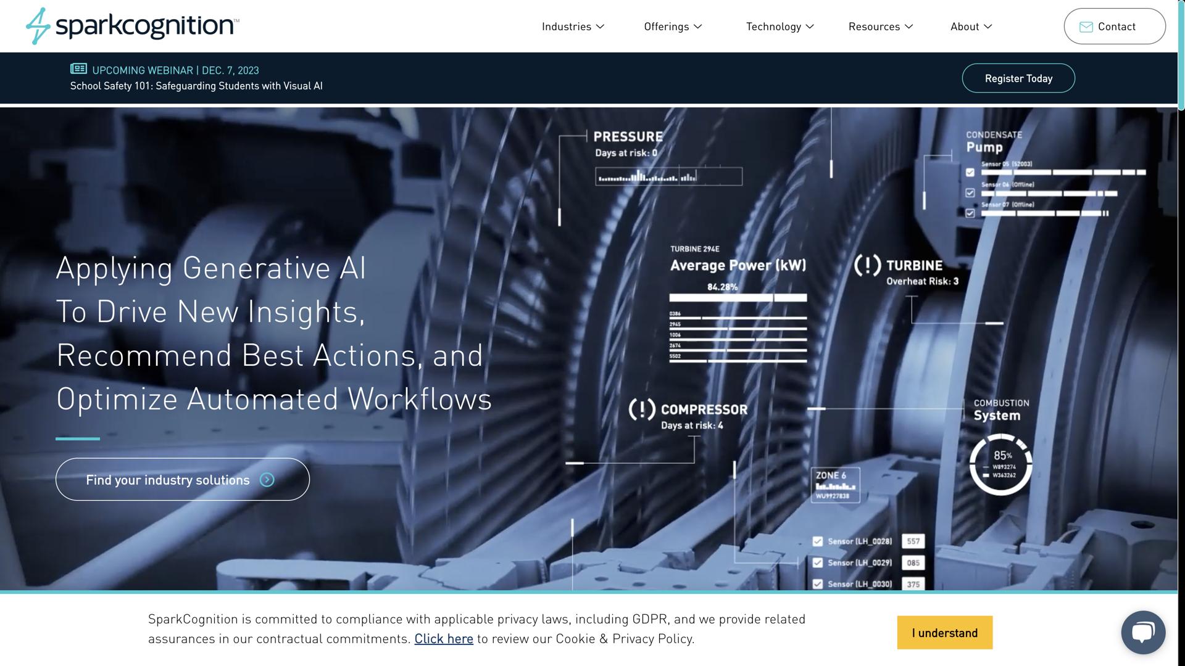Click the Average Power 84.28% progress bar
This screenshot has height=666, width=1185.
coord(738,298)
